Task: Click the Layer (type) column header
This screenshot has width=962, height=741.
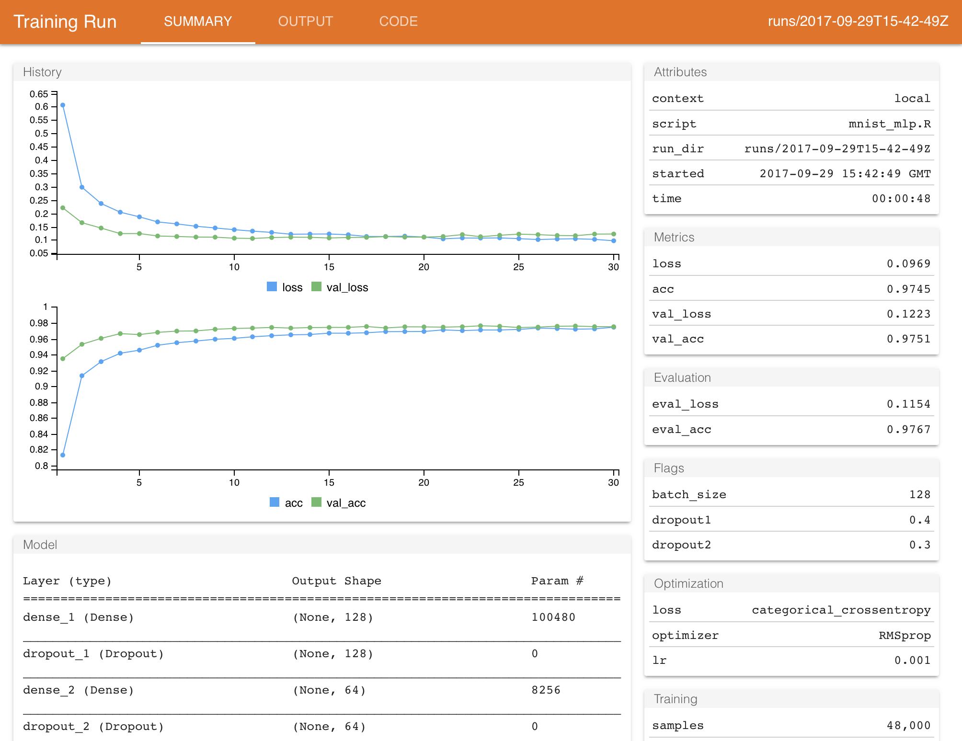Action: [67, 581]
